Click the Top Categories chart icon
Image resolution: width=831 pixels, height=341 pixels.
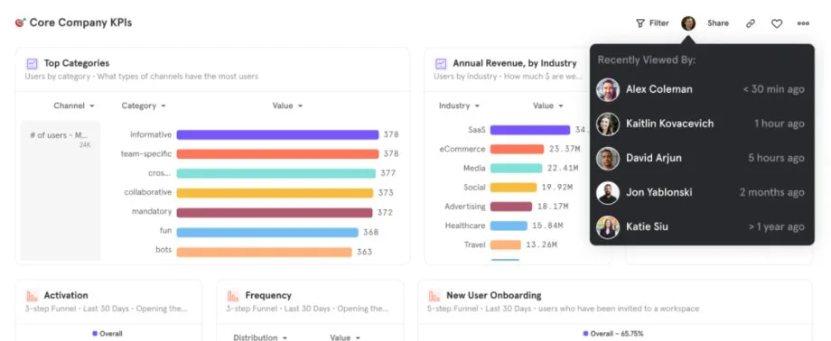(x=32, y=63)
